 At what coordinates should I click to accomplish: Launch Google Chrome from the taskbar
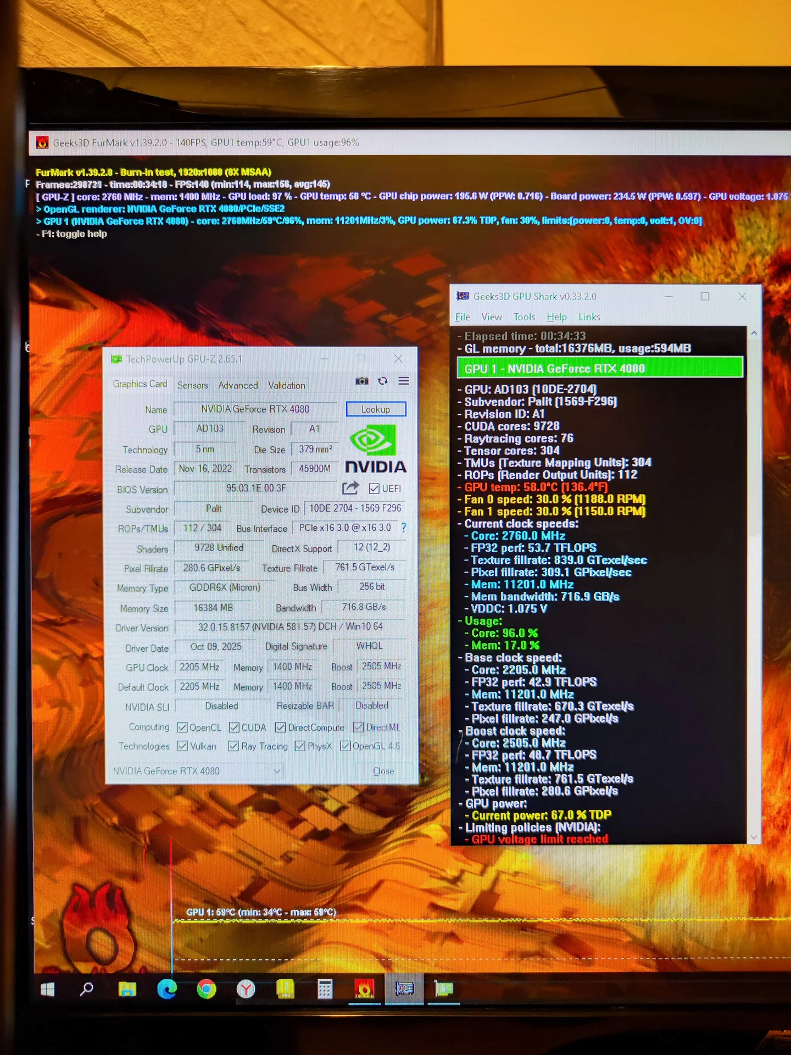(207, 990)
